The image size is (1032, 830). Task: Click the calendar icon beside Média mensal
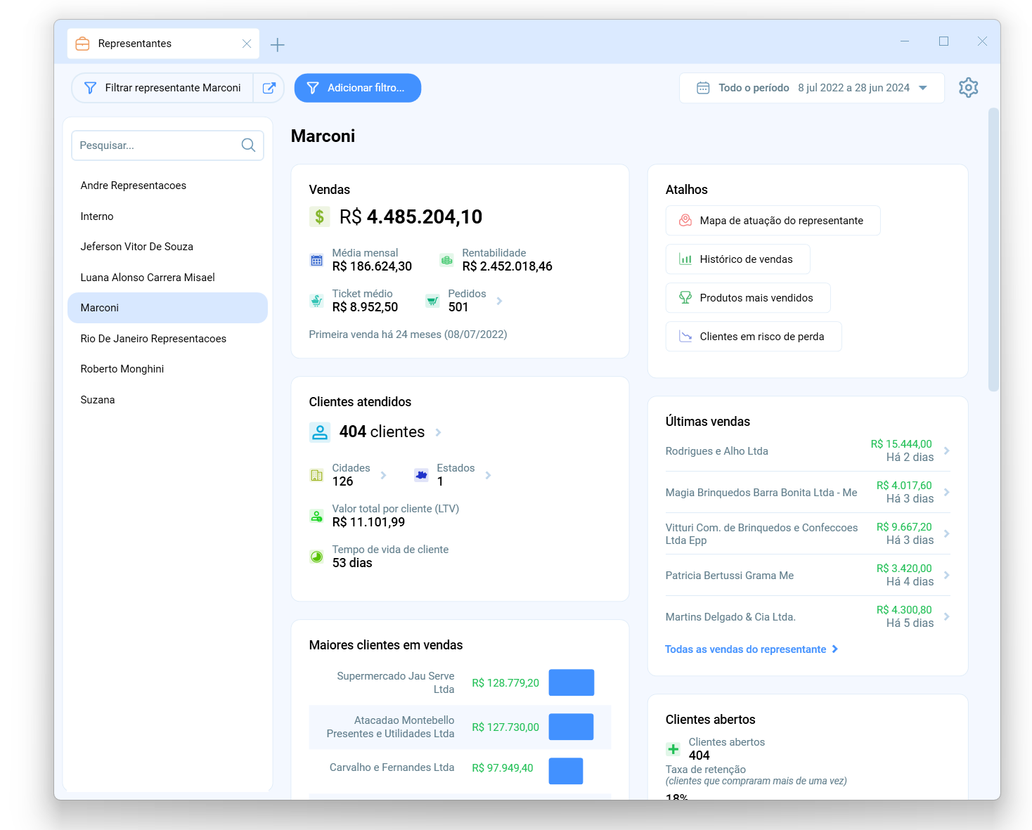pos(316,260)
